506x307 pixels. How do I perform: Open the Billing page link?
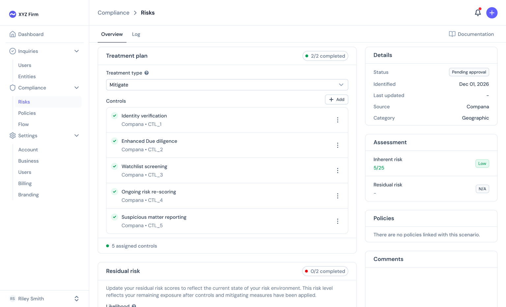pos(25,183)
